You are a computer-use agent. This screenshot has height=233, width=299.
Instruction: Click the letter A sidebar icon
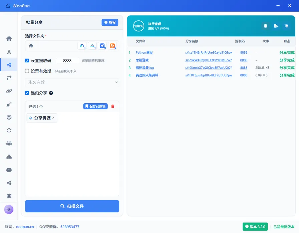click(9, 52)
